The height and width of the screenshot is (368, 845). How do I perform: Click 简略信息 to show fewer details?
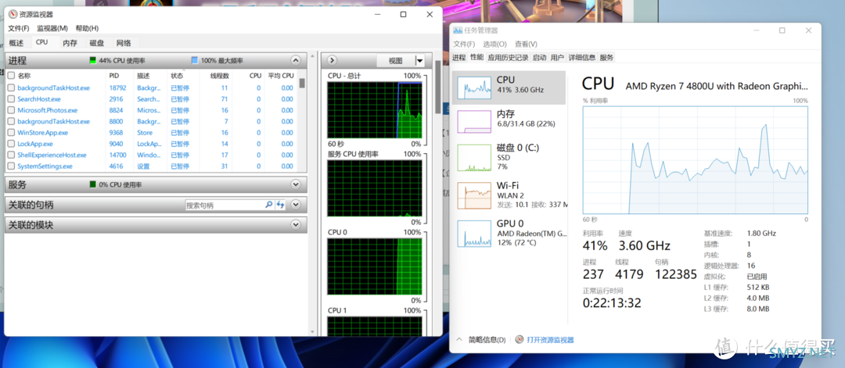487,340
